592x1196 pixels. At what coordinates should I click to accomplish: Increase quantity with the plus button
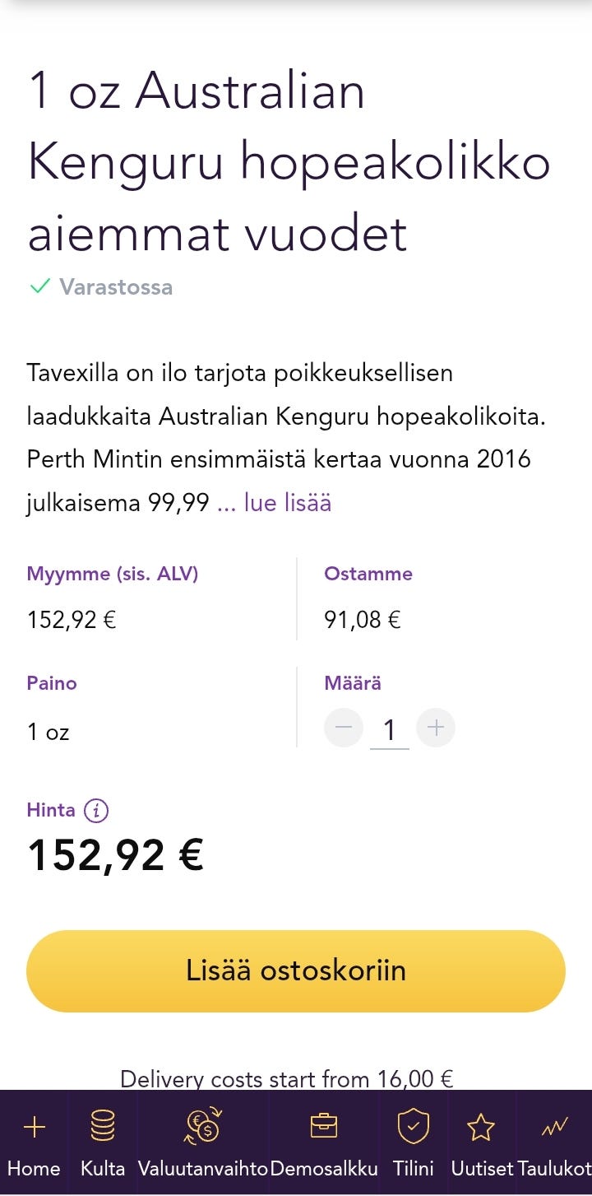[436, 727]
